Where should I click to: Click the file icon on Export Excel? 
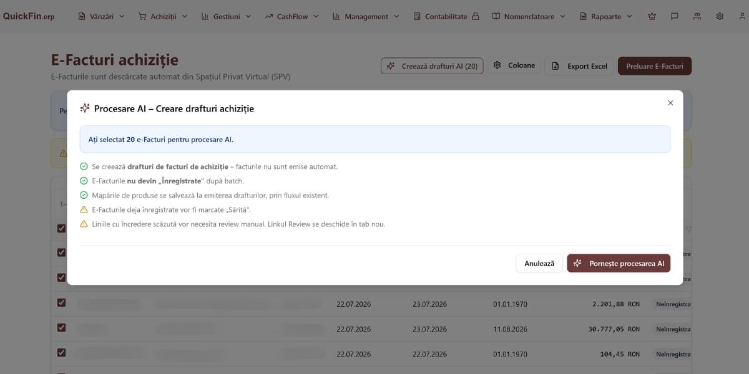[x=556, y=66]
